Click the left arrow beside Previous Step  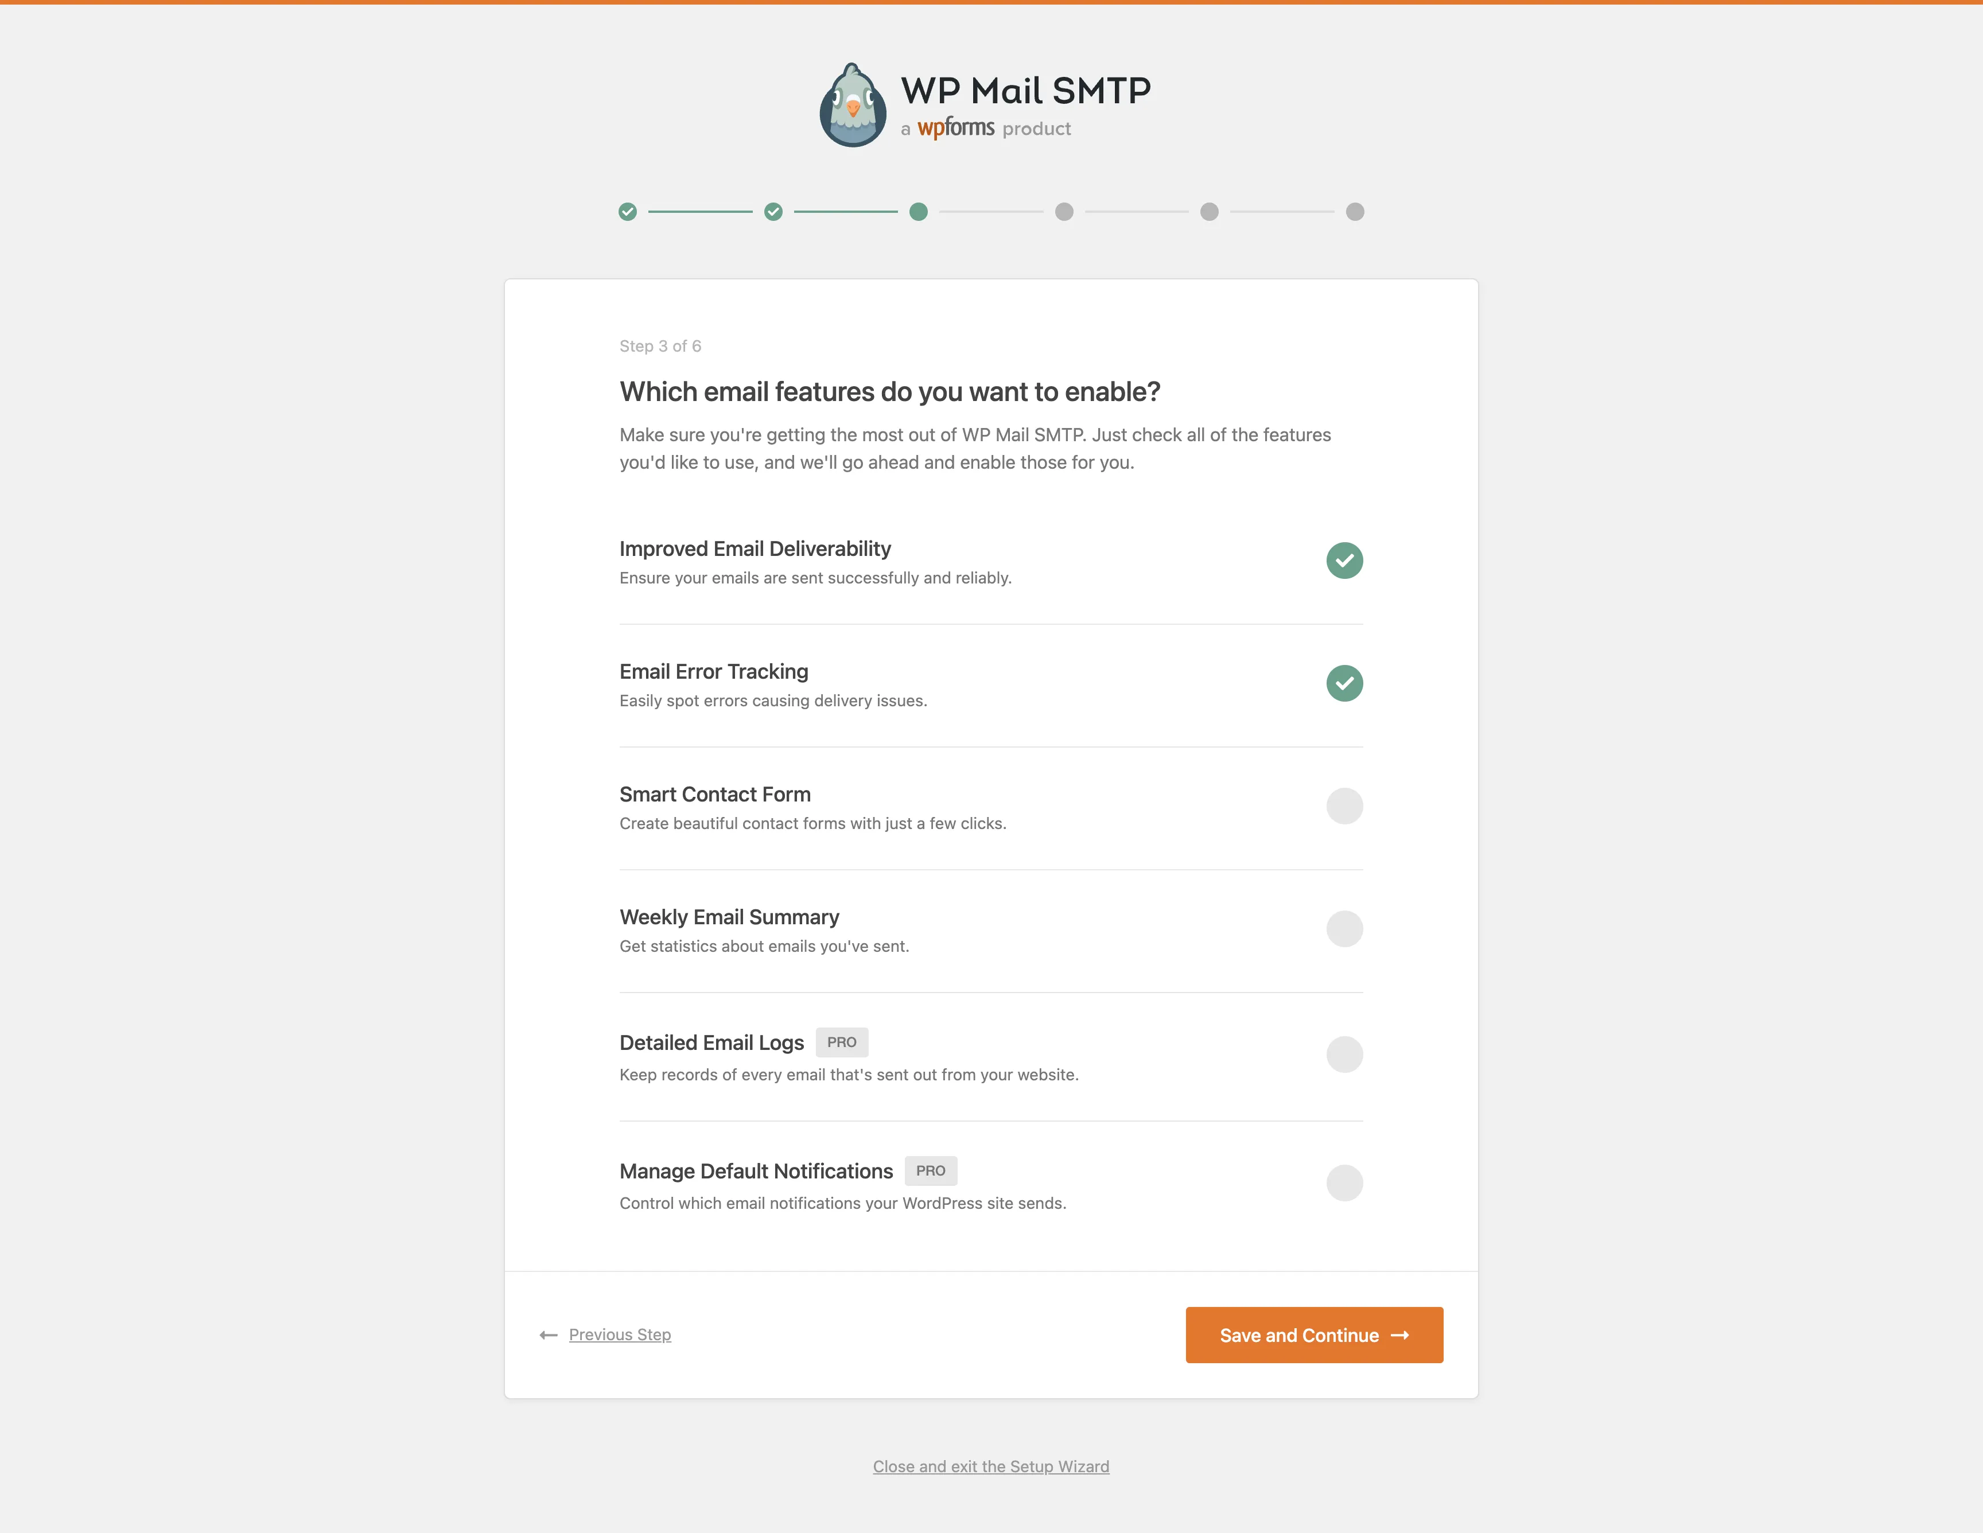click(x=549, y=1334)
